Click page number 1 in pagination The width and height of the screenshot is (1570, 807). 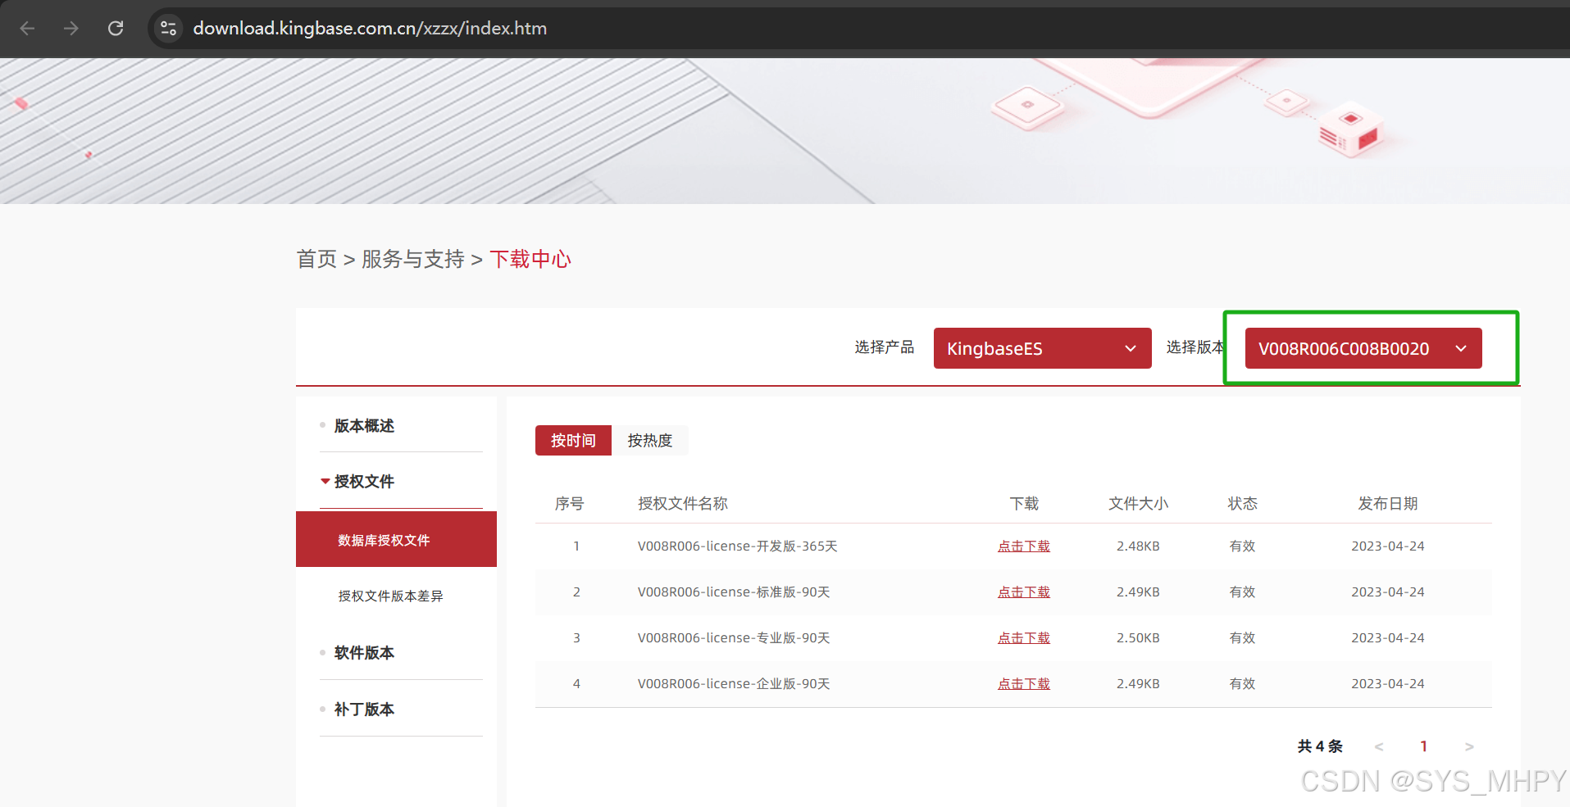click(x=1423, y=746)
